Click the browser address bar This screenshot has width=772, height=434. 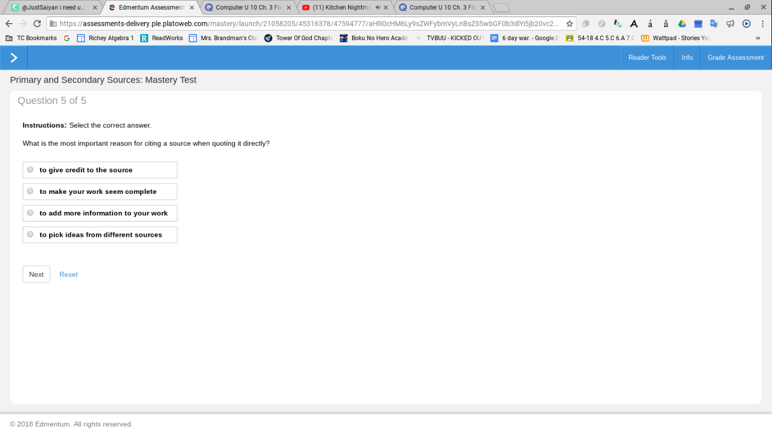308,24
